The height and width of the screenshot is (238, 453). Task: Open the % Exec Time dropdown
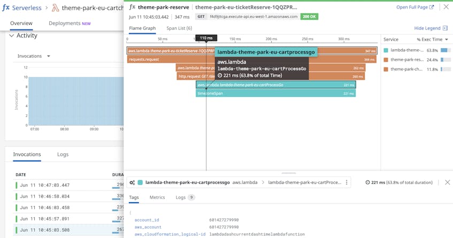[x=432, y=39]
